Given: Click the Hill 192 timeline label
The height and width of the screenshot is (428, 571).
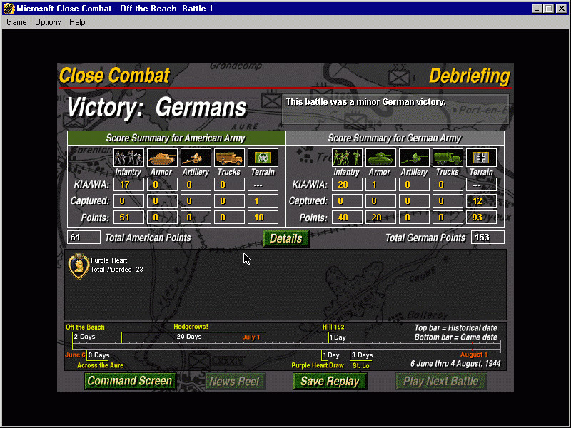Looking at the screenshot, I should 333,327.
